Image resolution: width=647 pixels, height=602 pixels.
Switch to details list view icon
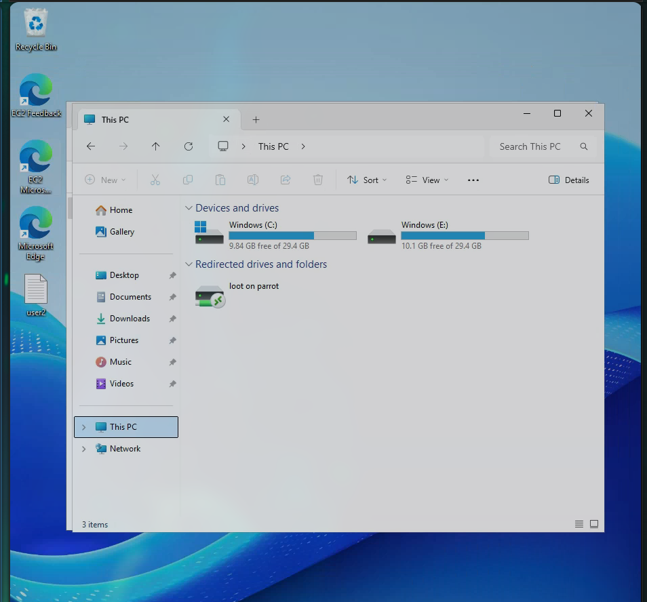coord(579,524)
